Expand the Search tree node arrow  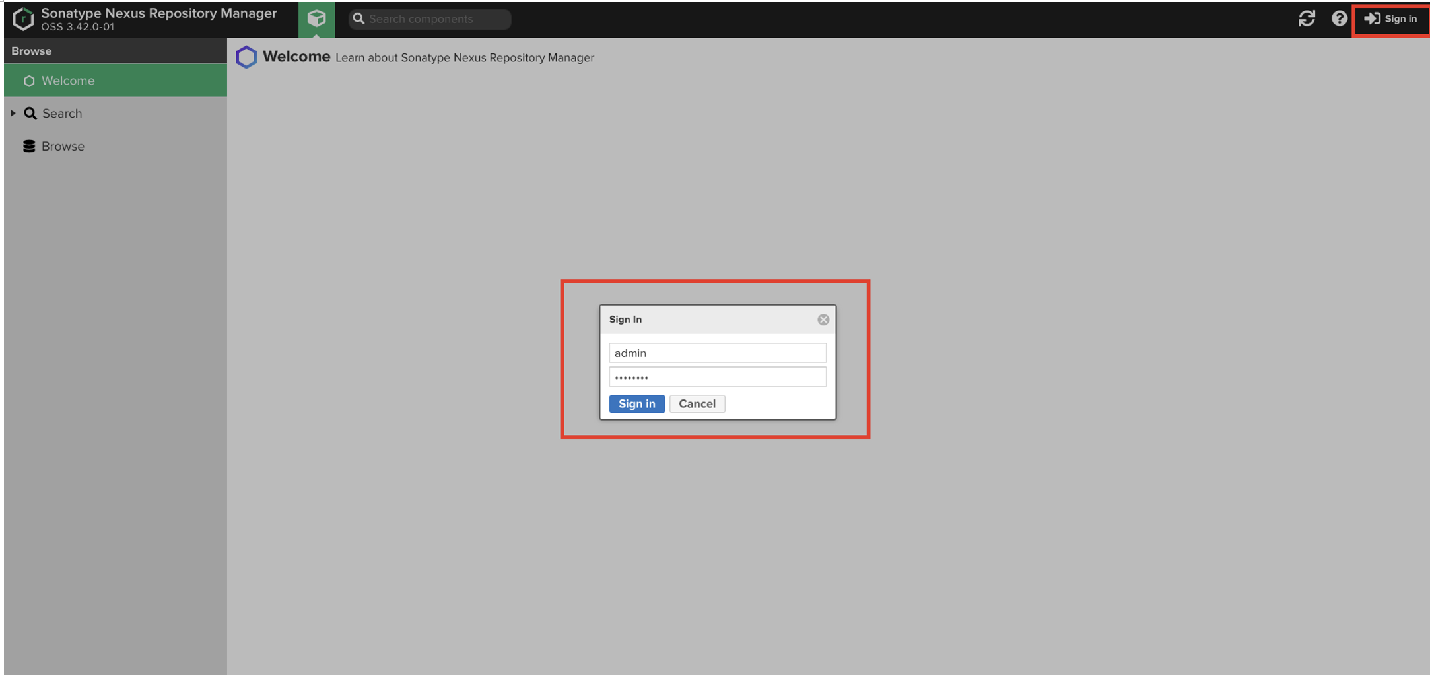(x=13, y=114)
